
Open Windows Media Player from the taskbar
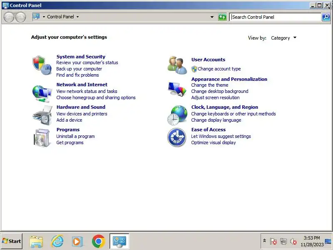[77, 241]
